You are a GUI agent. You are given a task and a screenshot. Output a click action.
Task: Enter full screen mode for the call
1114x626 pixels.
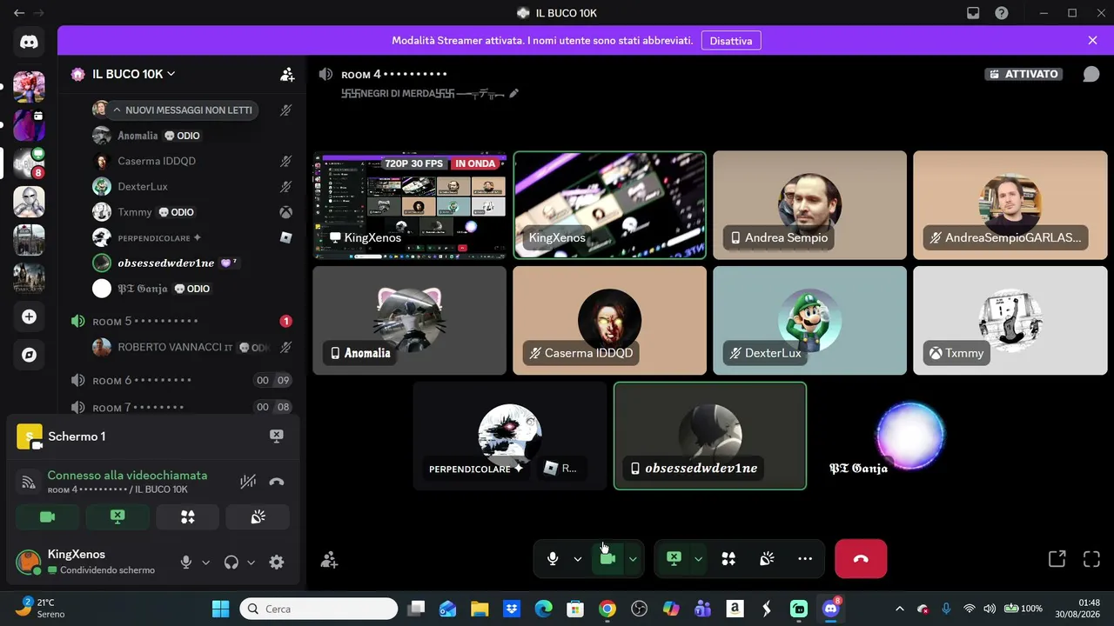point(1091,559)
